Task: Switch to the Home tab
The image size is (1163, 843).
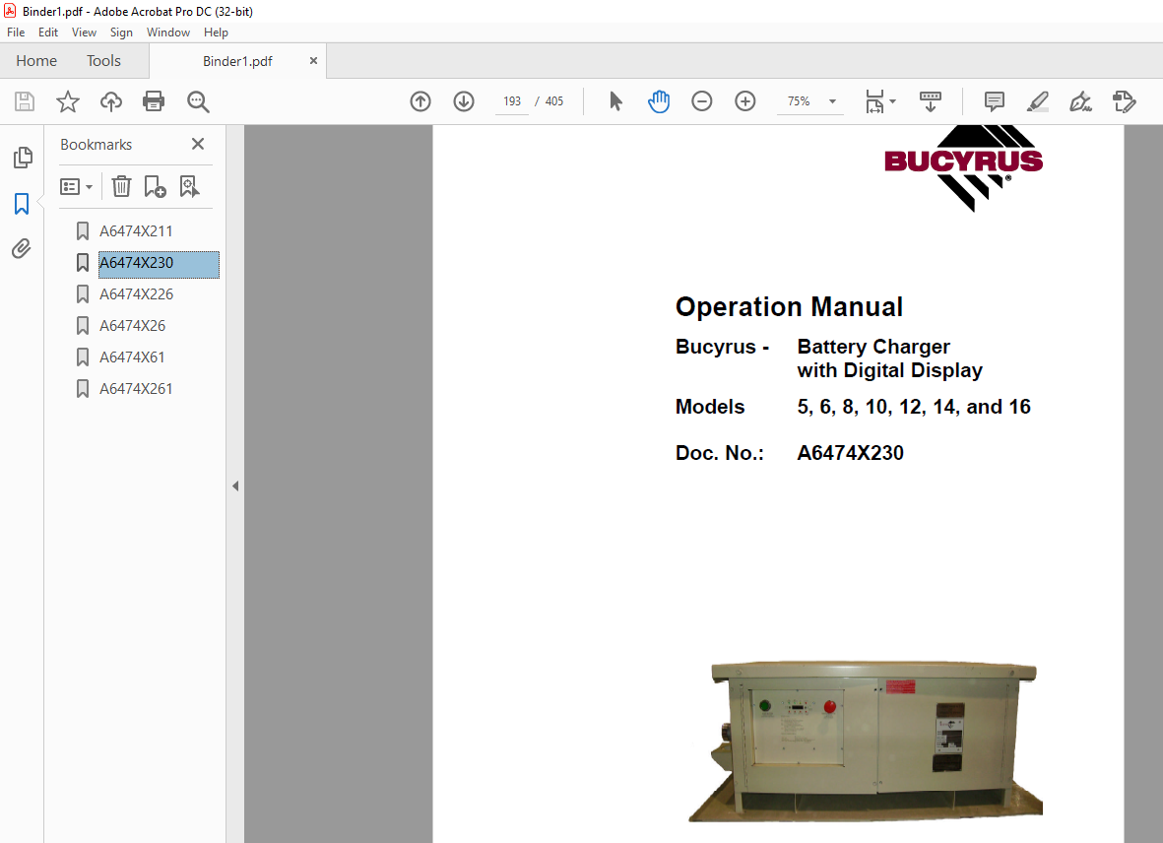Action: click(x=36, y=61)
